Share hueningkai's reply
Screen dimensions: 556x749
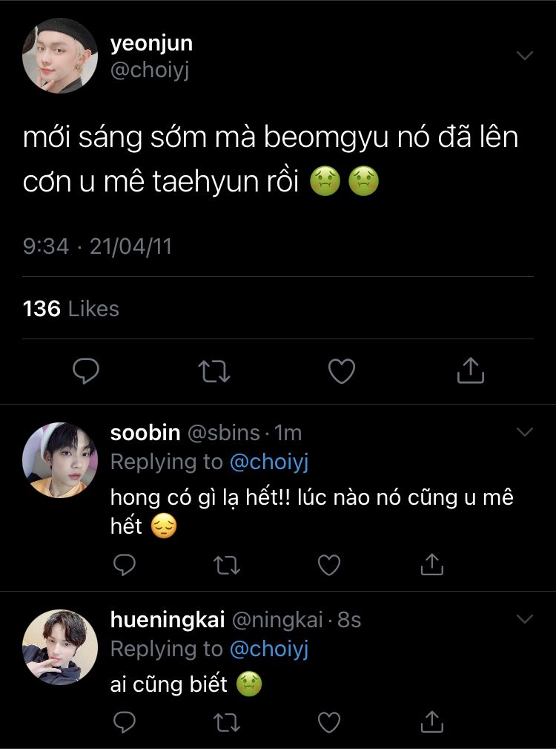431,721
